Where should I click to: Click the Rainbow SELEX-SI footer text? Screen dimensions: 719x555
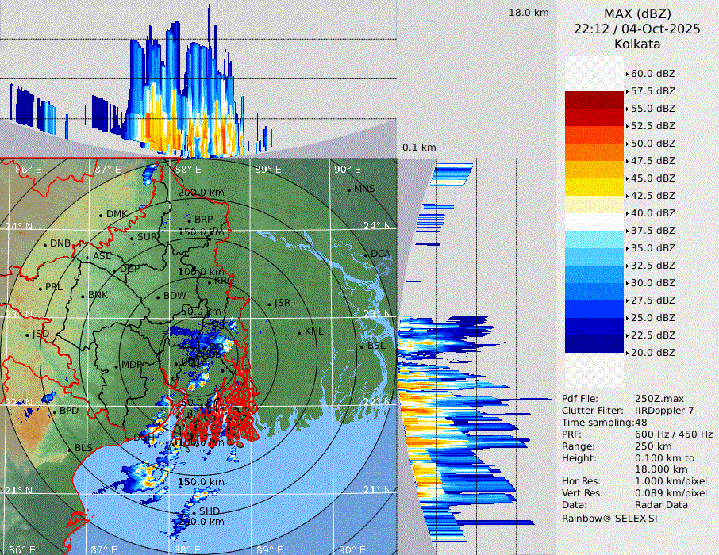(609, 518)
